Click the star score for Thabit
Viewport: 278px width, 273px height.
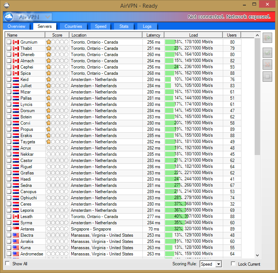coord(57,48)
